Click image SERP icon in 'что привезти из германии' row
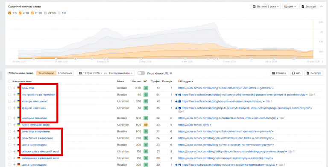 [x=179, y=95]
